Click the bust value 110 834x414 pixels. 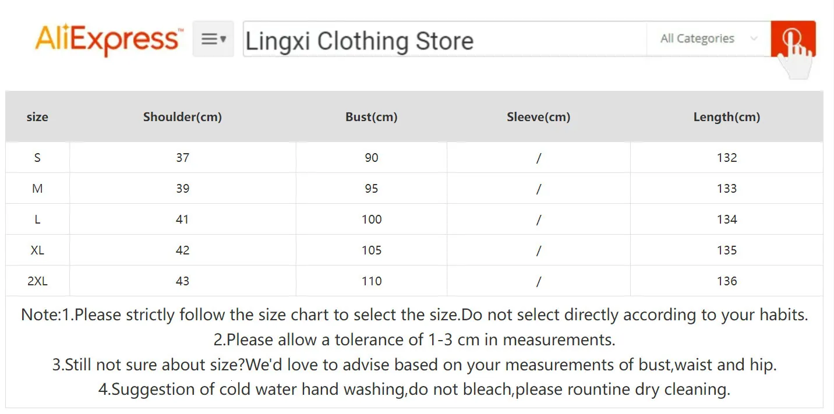pos(371,281)
